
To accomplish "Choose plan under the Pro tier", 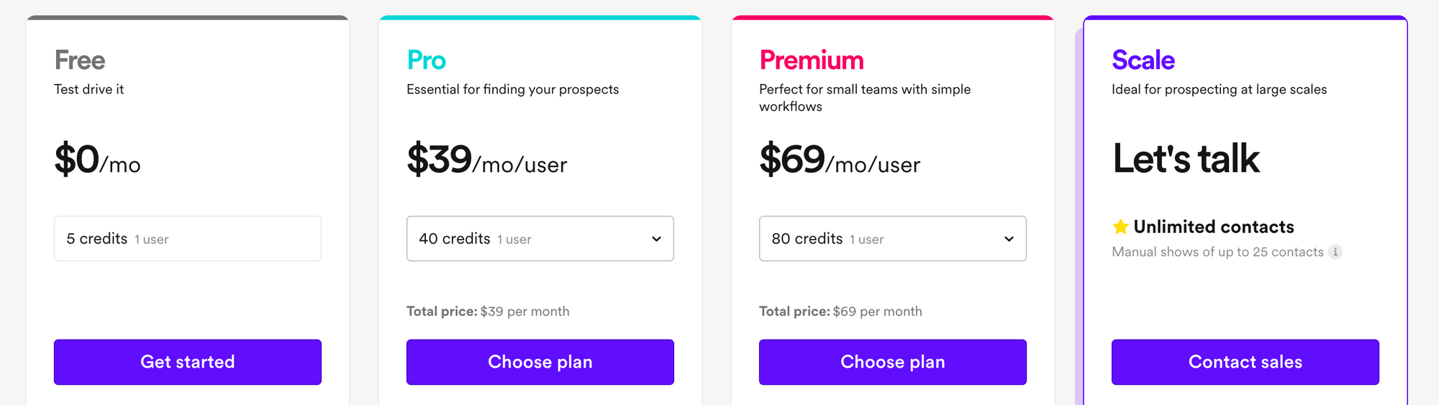I will click(540, 362).
